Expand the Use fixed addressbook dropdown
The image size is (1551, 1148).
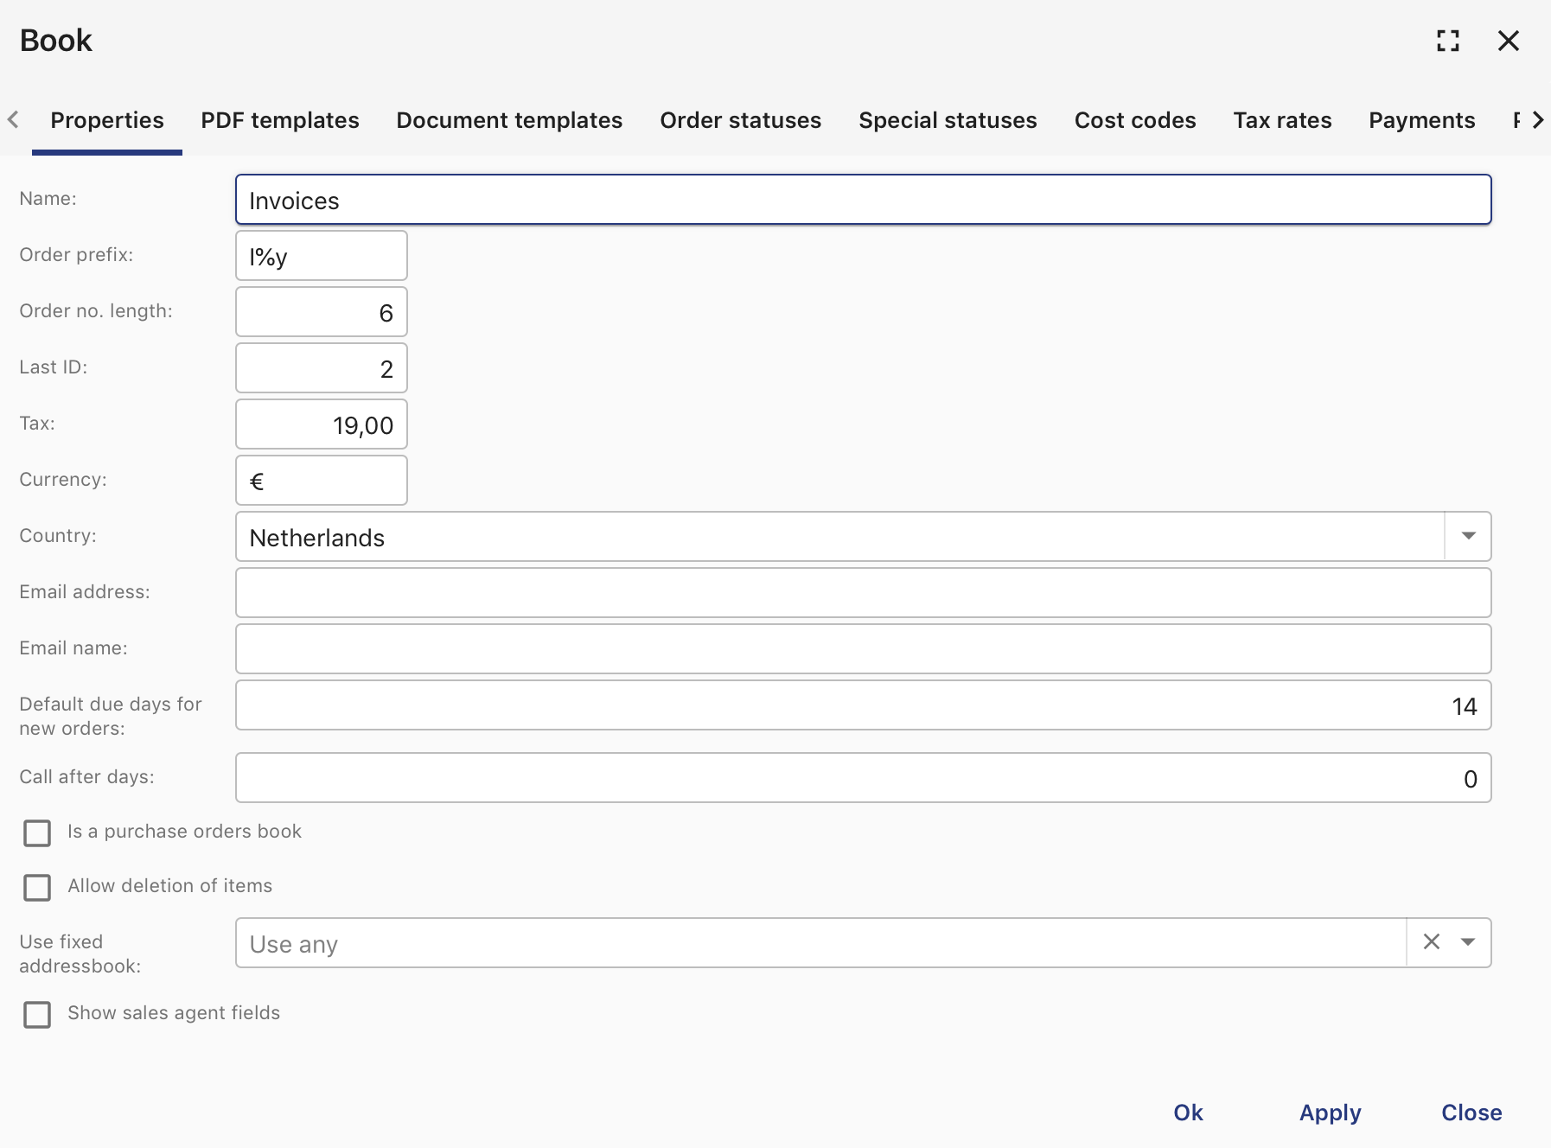click(x=1468, y=942)
